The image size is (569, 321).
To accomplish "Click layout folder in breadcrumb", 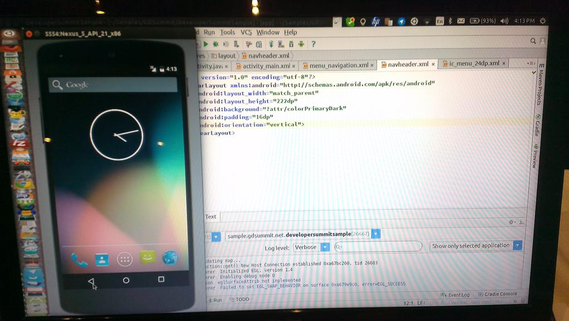I will [224, 56].
